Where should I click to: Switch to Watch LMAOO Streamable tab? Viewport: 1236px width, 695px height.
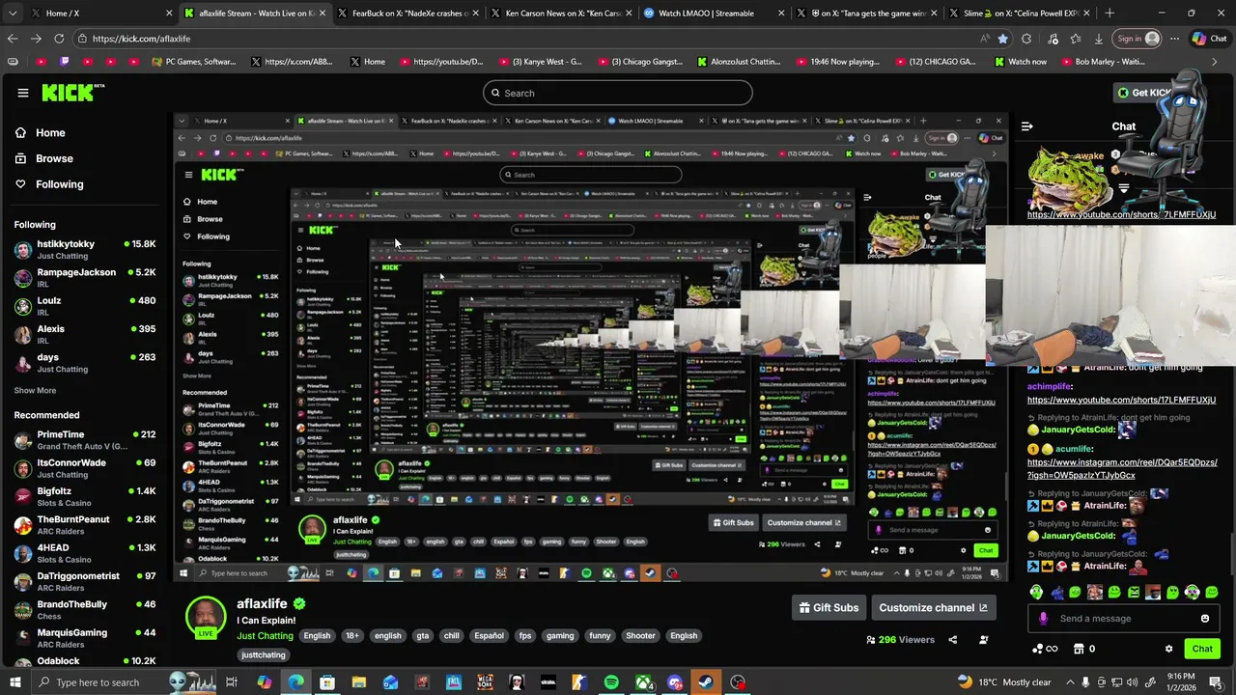click(x=715, y=14)
